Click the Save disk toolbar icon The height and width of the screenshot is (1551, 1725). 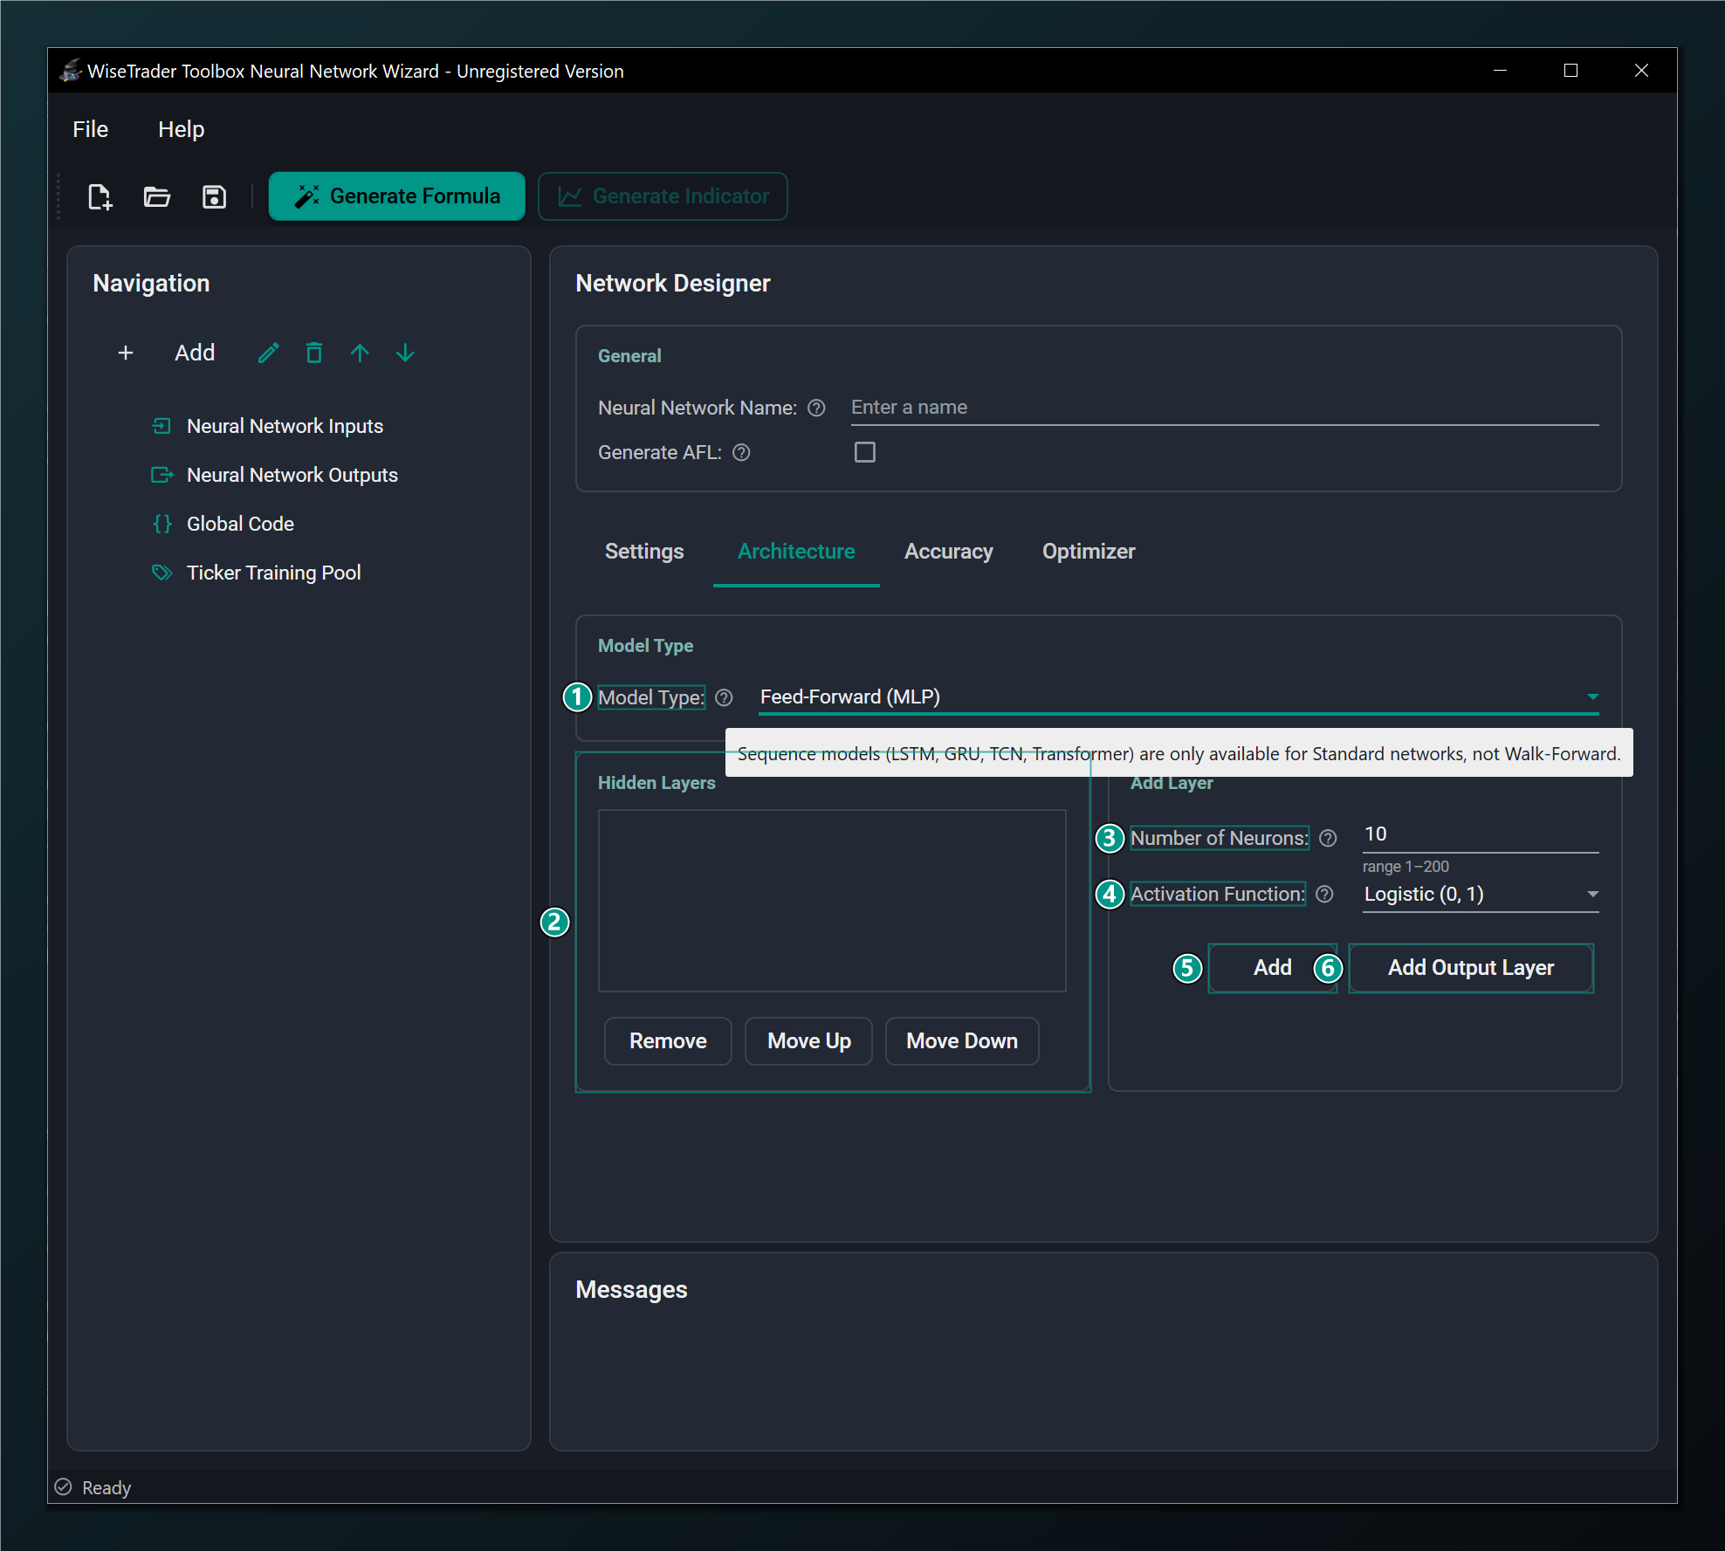point(214,196)
